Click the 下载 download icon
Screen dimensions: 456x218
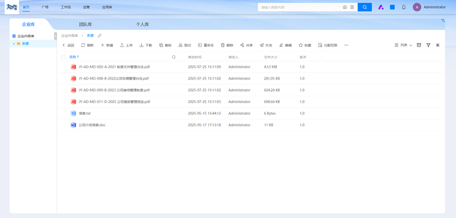(x=141, y=45)
